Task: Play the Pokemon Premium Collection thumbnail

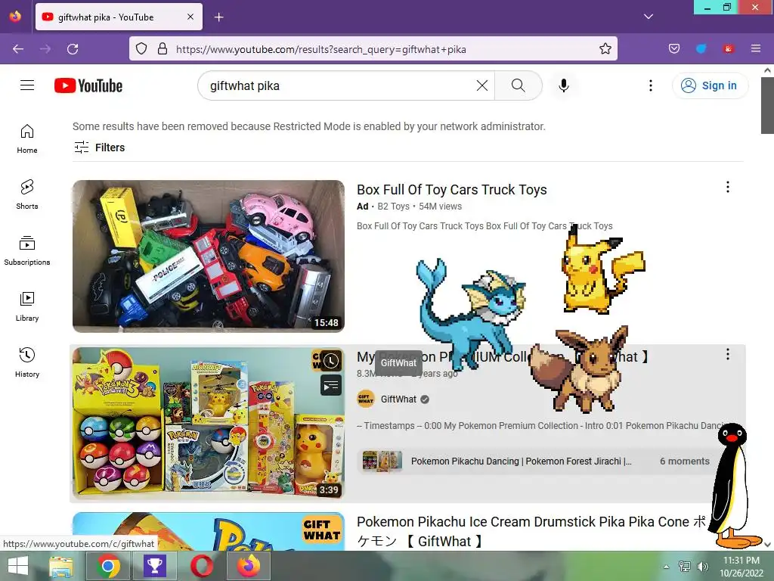Action: coord(209,424)
